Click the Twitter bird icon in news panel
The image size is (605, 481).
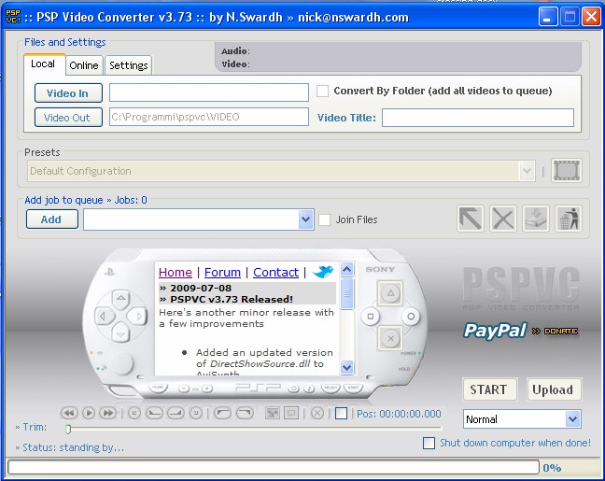click(323, 272)
